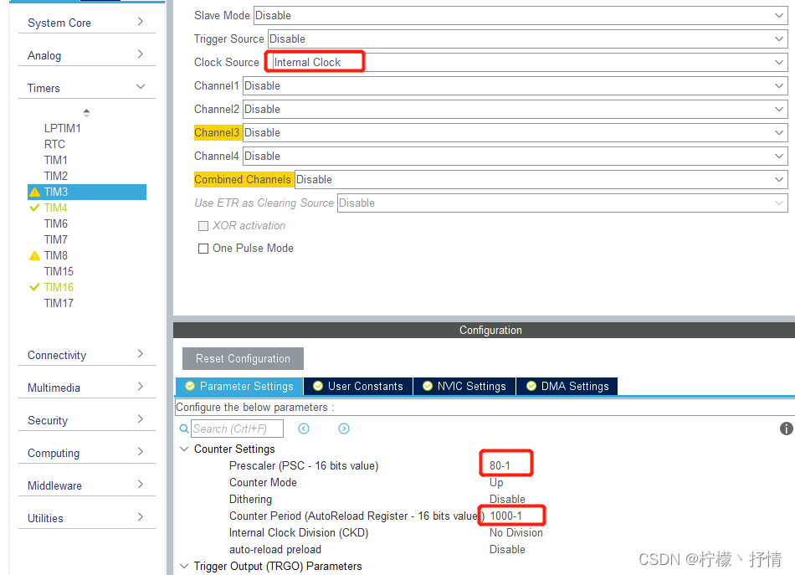Select TIM6 in the timers list
Screen dimensions: 795x575
(x=56, y=223)
